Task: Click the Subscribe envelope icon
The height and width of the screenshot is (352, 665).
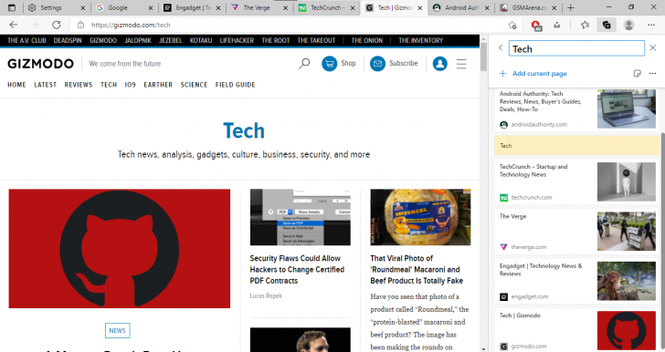Action: pos(377,64)
